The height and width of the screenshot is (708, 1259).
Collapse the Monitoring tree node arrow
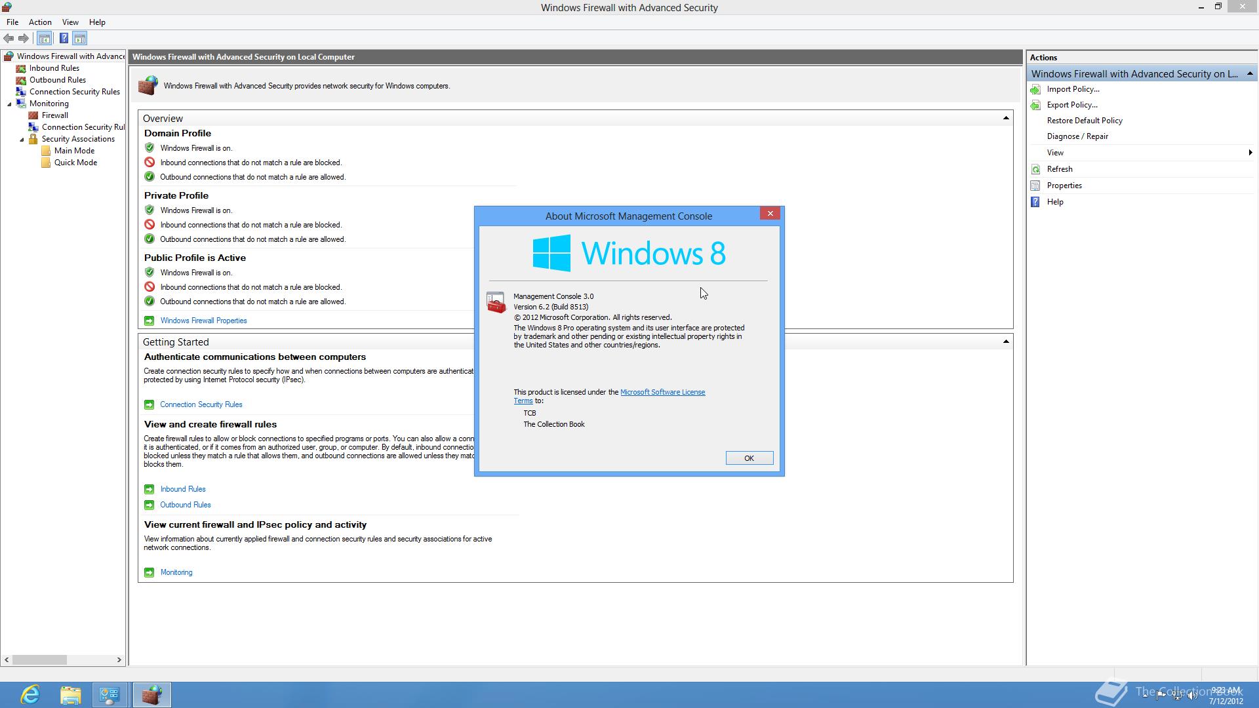tap(9, 104)
